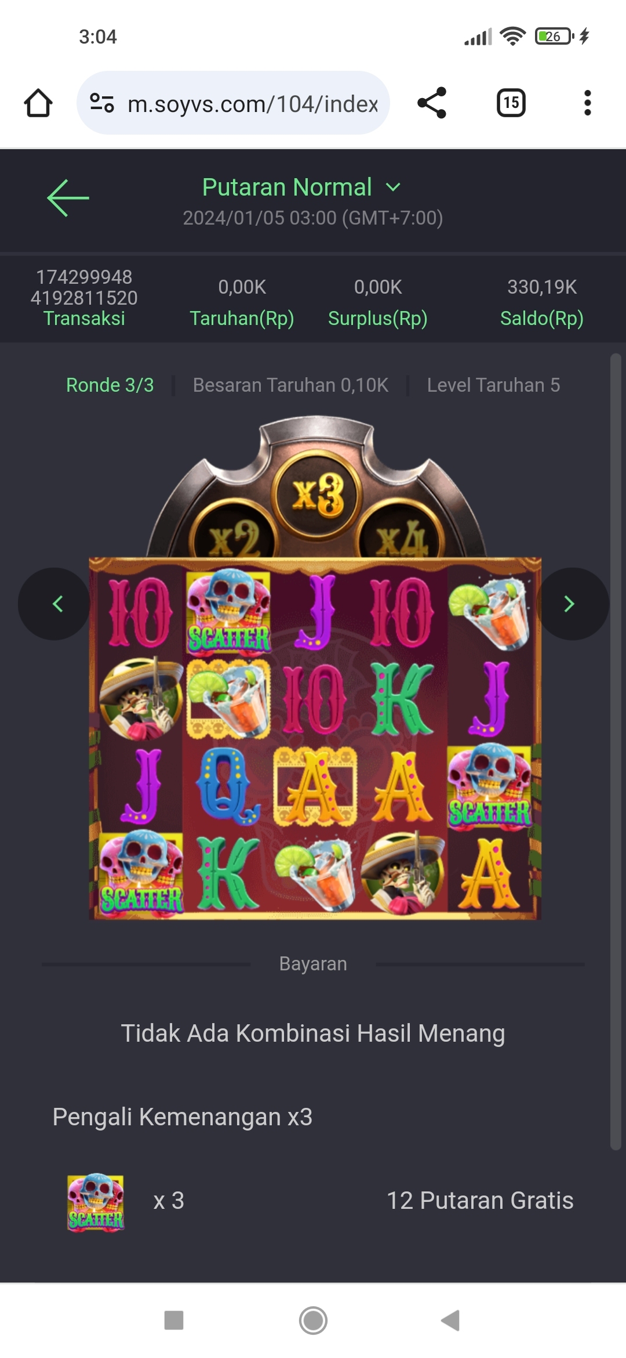Open the tab switcher showing 15 tabs
This screenshot has height=1358, width=626.
click(511, 103)
